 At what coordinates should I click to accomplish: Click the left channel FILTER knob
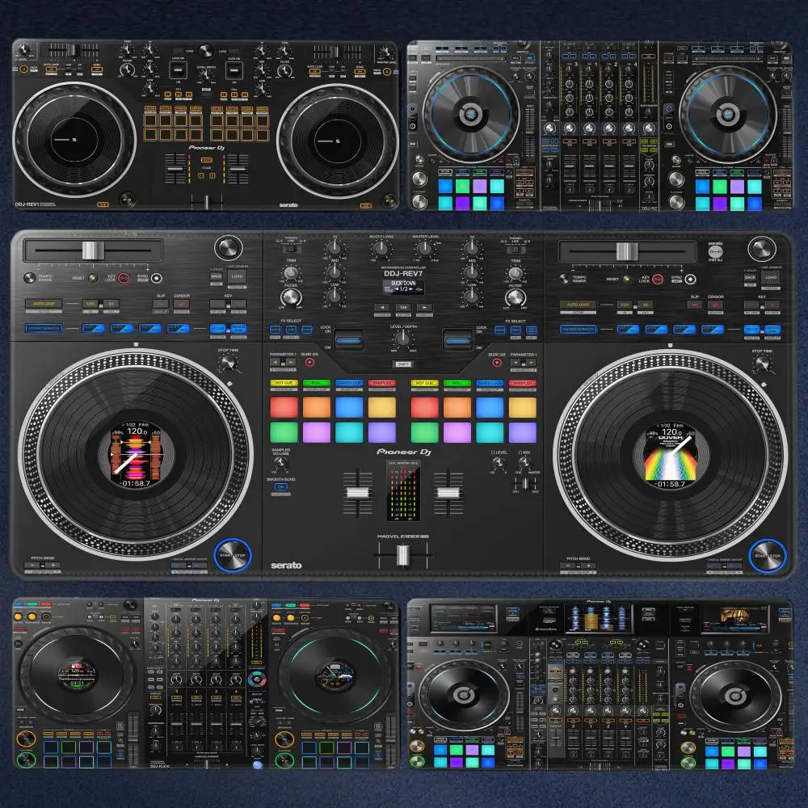291,297
